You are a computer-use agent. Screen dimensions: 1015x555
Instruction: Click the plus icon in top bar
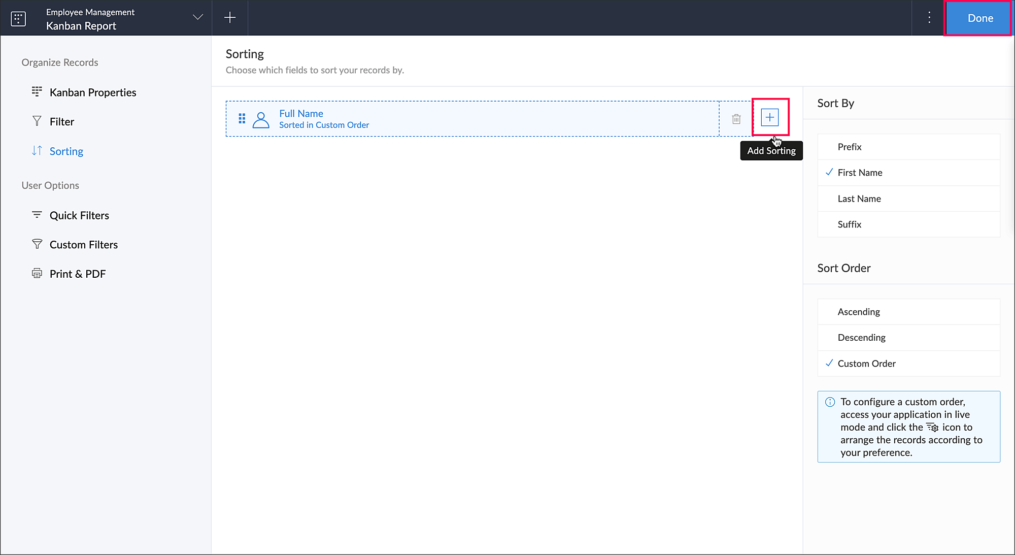pyautogui.click(x=230, y=18)
